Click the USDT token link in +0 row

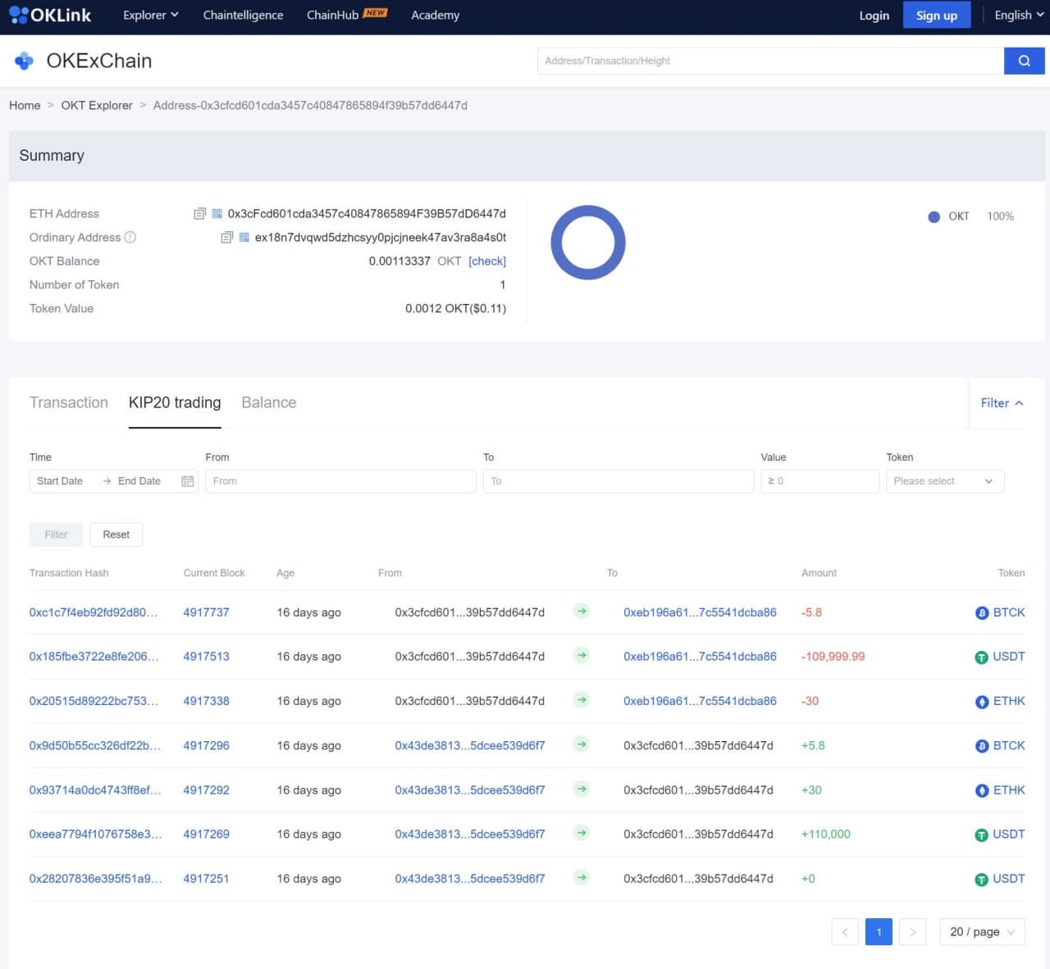tap(1009, 879)
